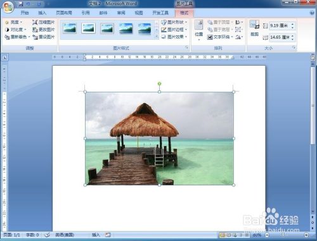This screenshot has height=241, width=317.
Task: Toggle 插入 (Insert) mode in status bar
Action: point(96,235)
